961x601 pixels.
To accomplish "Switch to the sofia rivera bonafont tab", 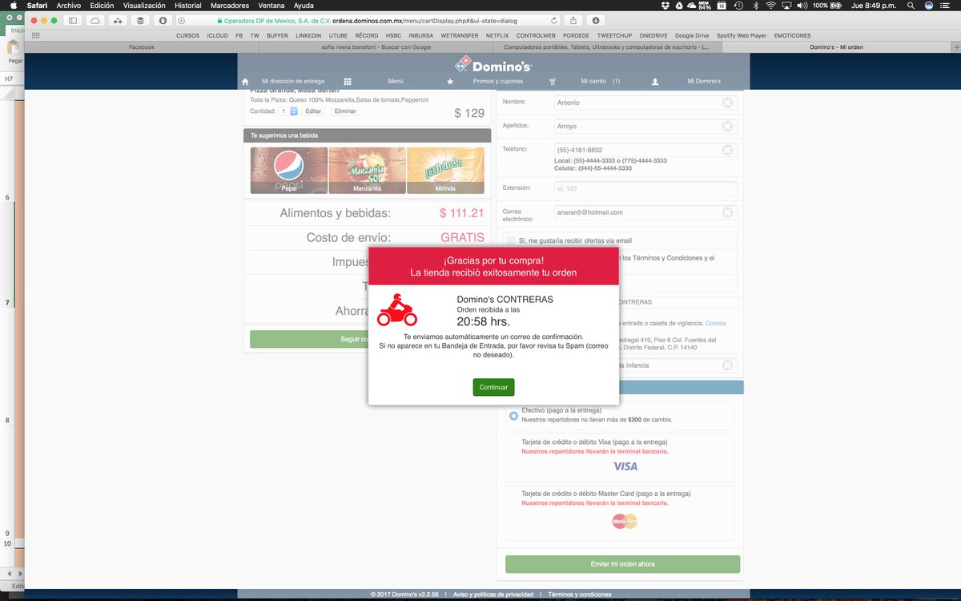I will (376, 47).
